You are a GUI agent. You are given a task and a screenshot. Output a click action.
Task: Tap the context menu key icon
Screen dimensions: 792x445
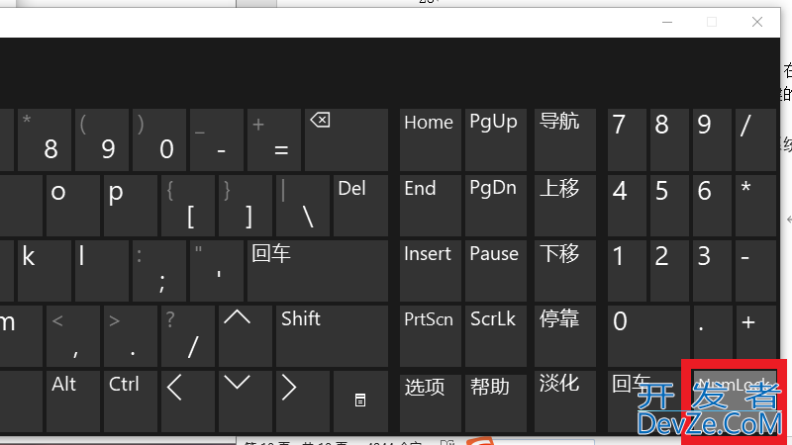pos(360,401)
